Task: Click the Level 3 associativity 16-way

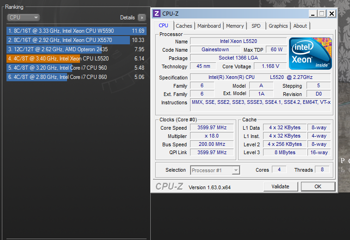Action: (x=319, y=152)
